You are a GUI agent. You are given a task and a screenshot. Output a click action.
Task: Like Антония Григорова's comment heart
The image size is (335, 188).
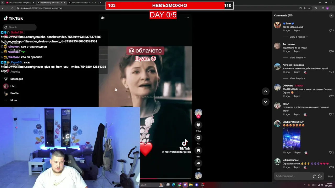tap(331, 72)
